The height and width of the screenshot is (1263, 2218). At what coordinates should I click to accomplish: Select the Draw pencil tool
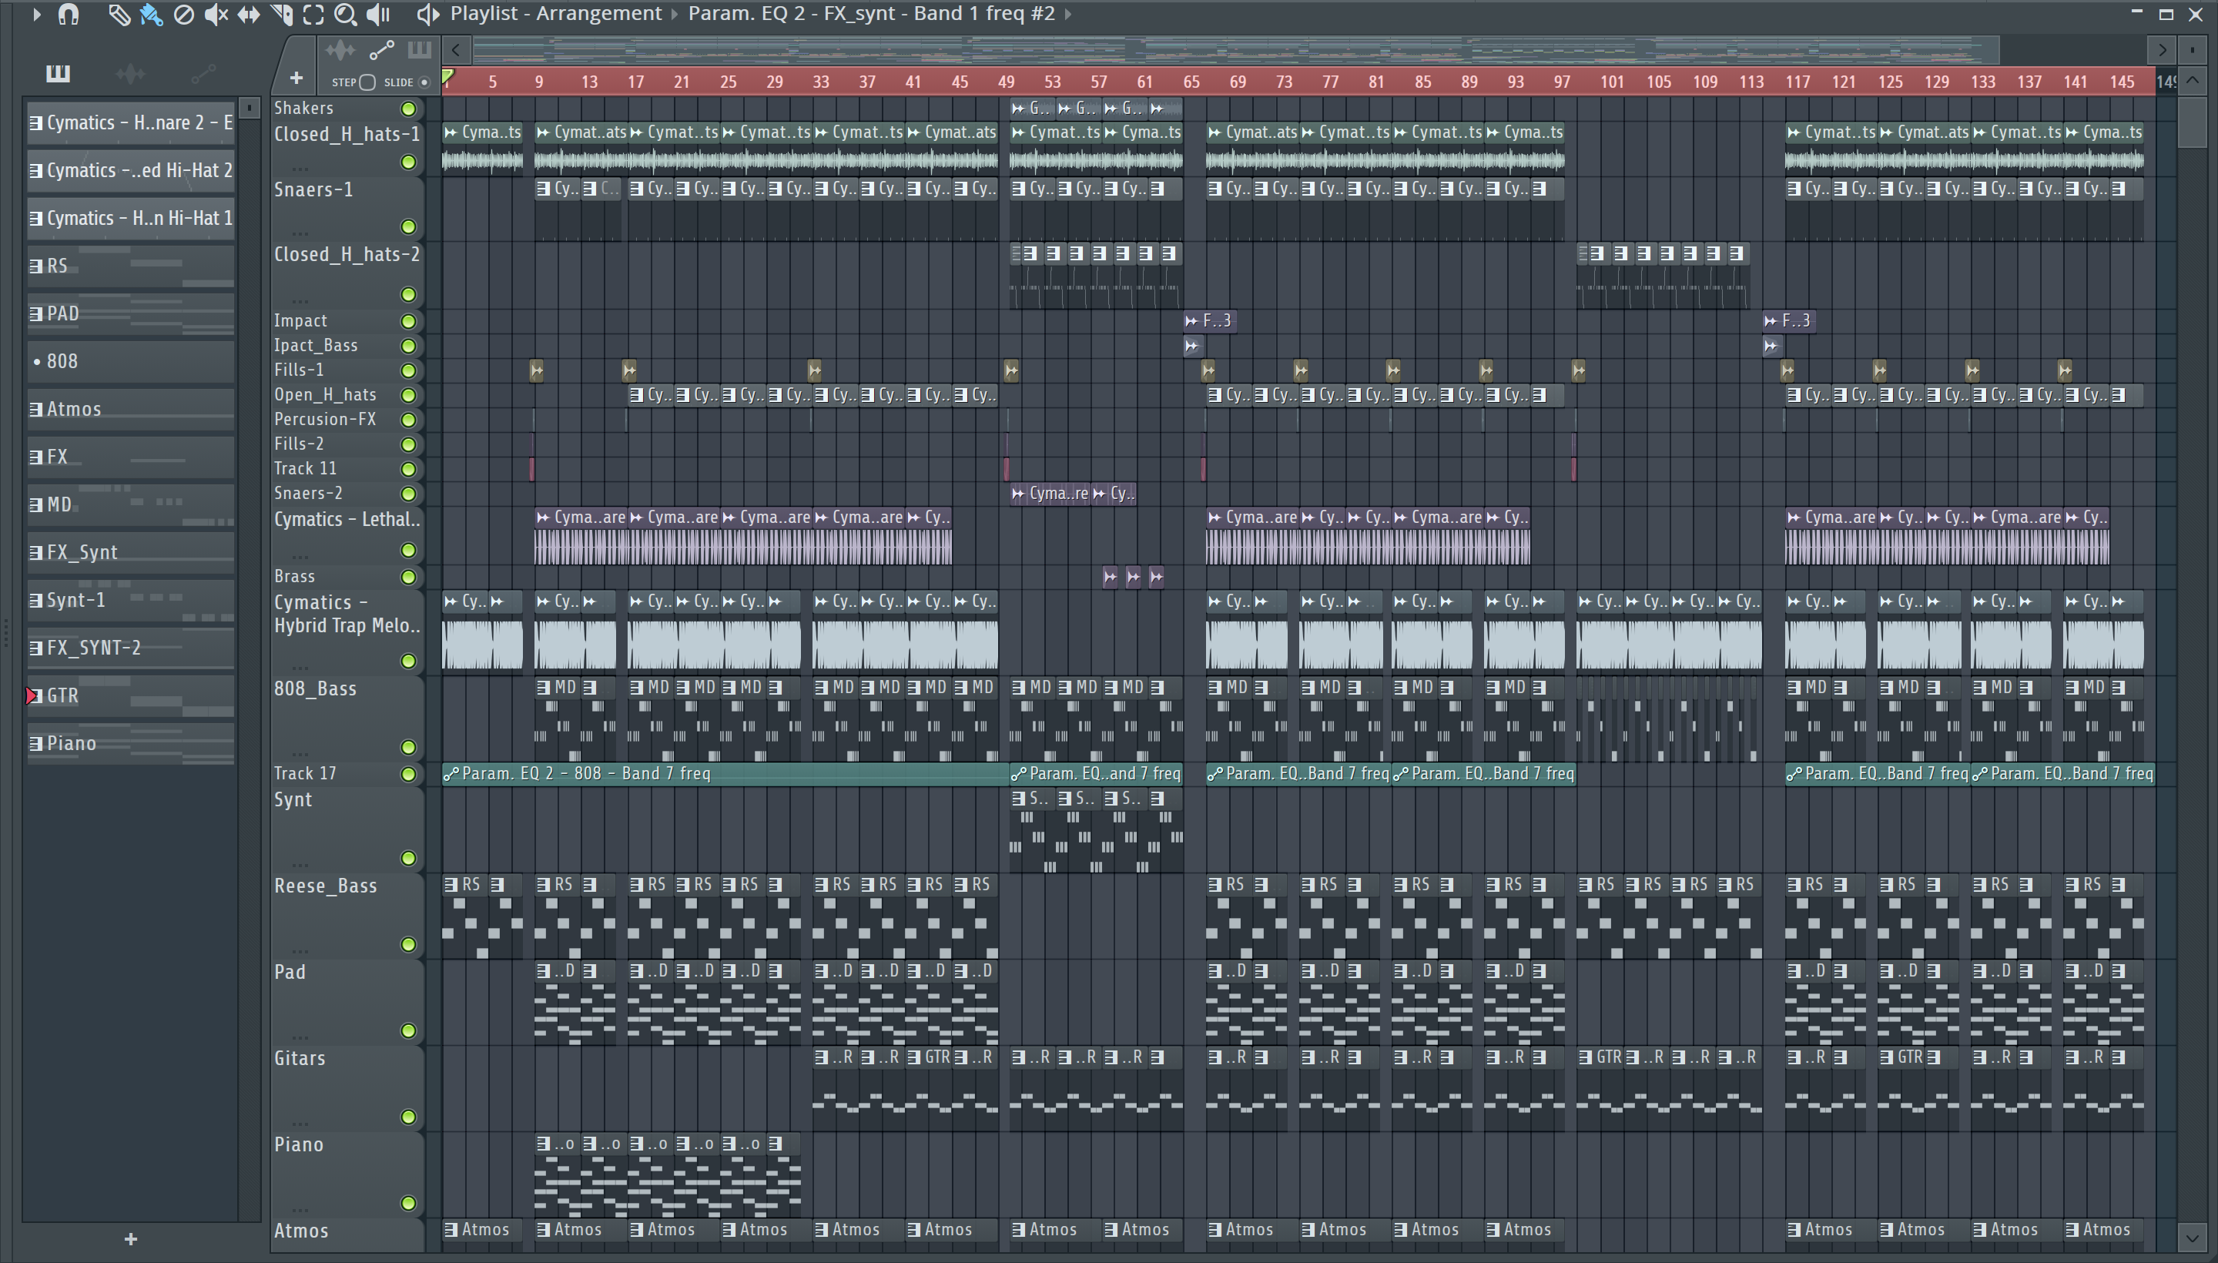click(119, 14)
